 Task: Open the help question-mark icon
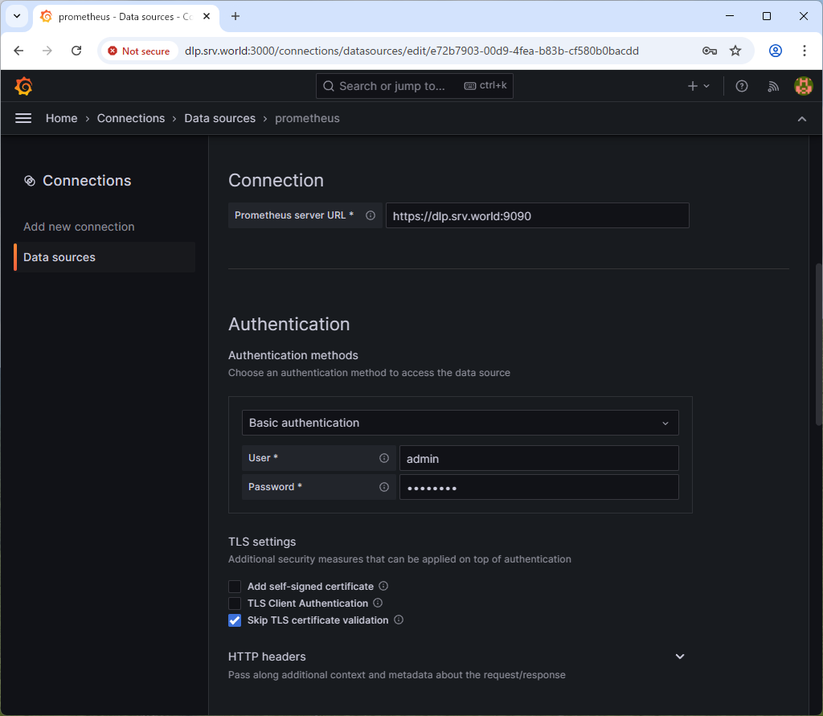741,86
